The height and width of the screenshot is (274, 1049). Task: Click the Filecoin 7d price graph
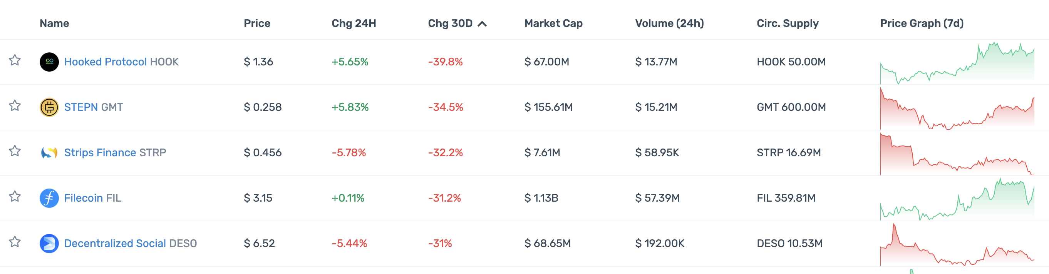tap(957, 199)
